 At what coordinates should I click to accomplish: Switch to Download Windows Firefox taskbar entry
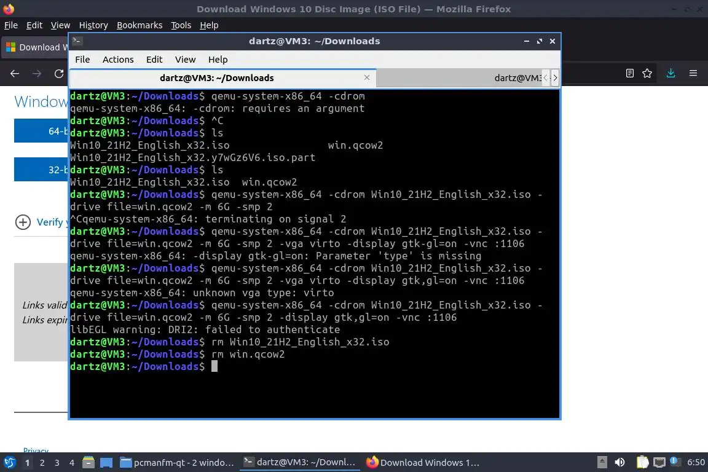click(x=423, y=463)
